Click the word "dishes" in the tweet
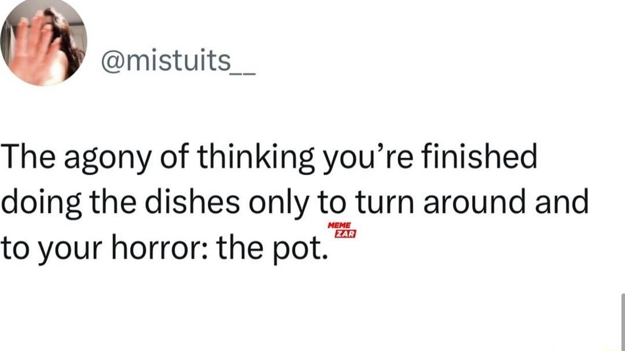This screenshot has width=625, height=351. (x=193, y=201)
